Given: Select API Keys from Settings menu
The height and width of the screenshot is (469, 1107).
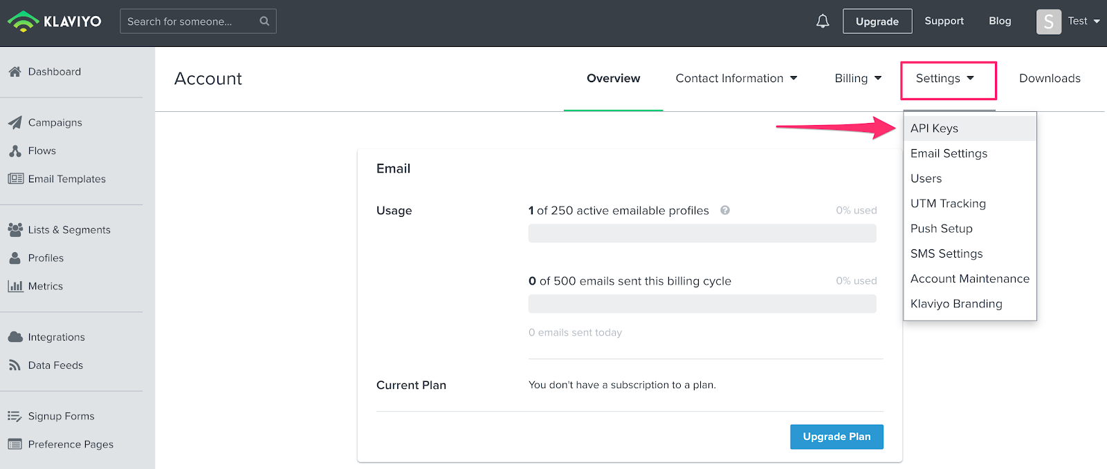Looking at the screenshot, I should pos(934,128).
